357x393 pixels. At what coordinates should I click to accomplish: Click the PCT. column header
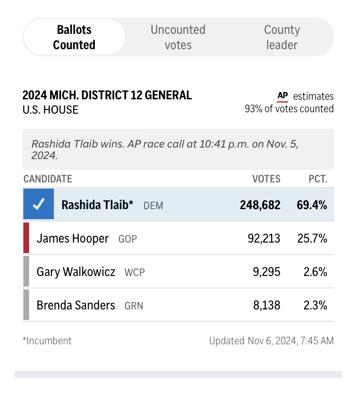click(x=317, y=179)
